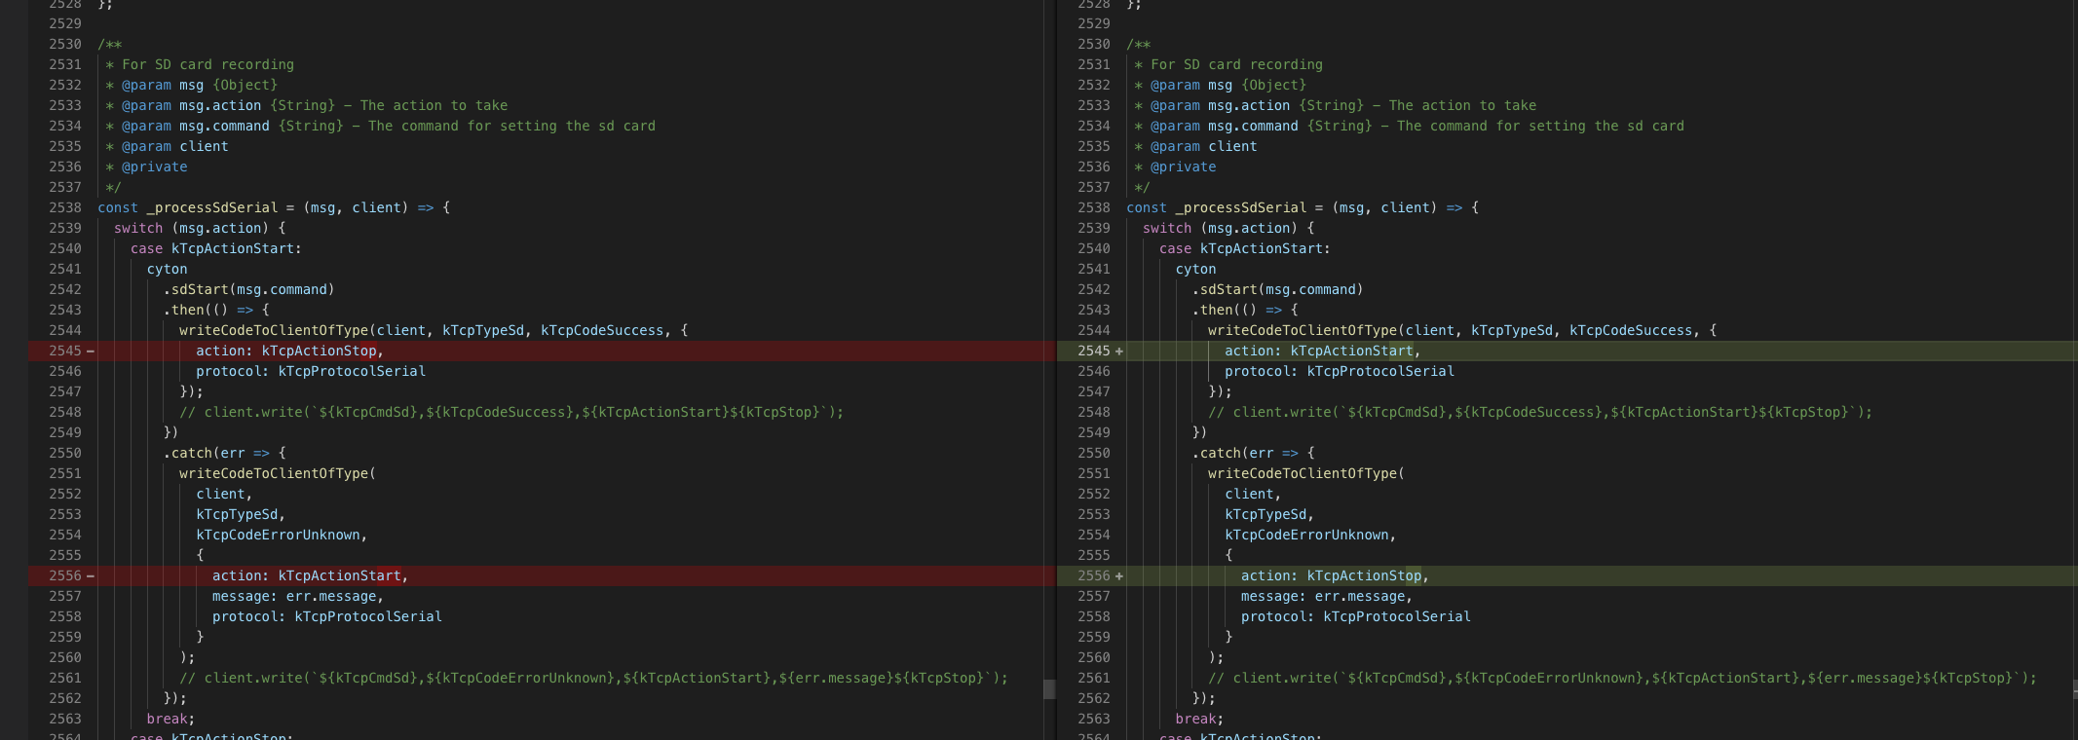Click line number 2538 in the right pane

pyautogui.click(x=1094, y=207)
